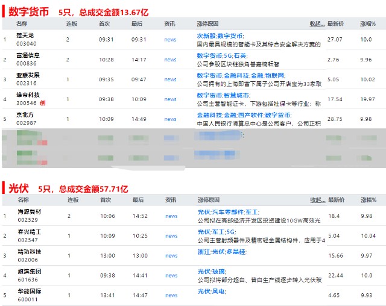Sort 数字货币 table by 最新价 column

[335, 24]
